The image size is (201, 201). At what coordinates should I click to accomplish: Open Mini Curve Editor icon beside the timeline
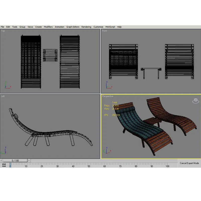4,165
